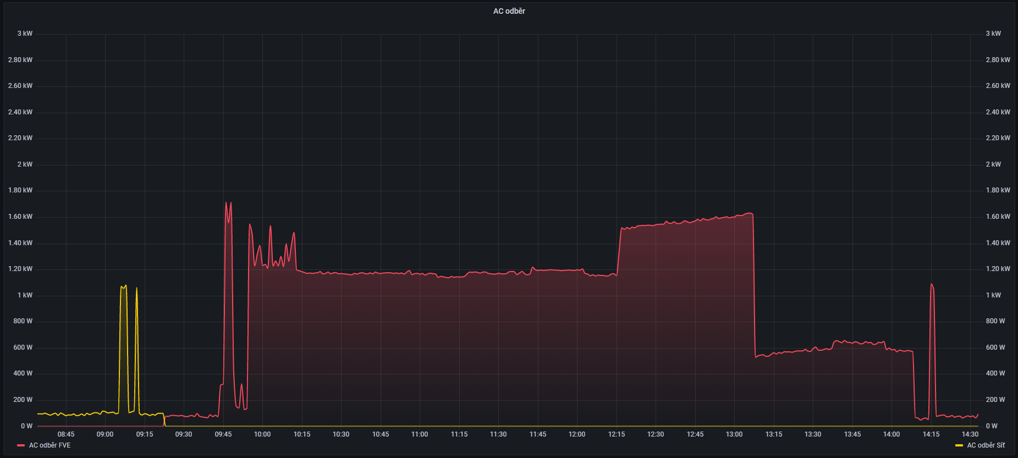The height and width of the screenshot is (458, 1018).
Task: Click the 0 W left axis label
Action: (26, 426)
